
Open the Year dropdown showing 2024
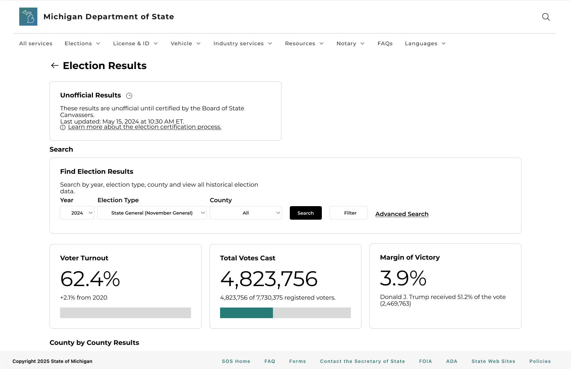click(x=77, y=213)
